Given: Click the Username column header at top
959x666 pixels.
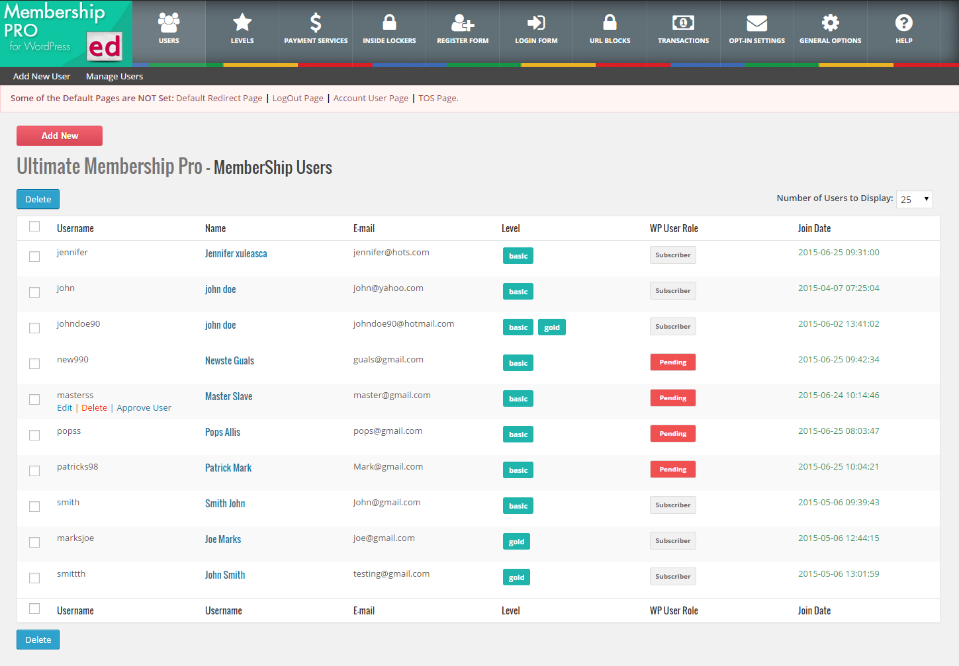Looking at the screenshot, I should 75,229.
